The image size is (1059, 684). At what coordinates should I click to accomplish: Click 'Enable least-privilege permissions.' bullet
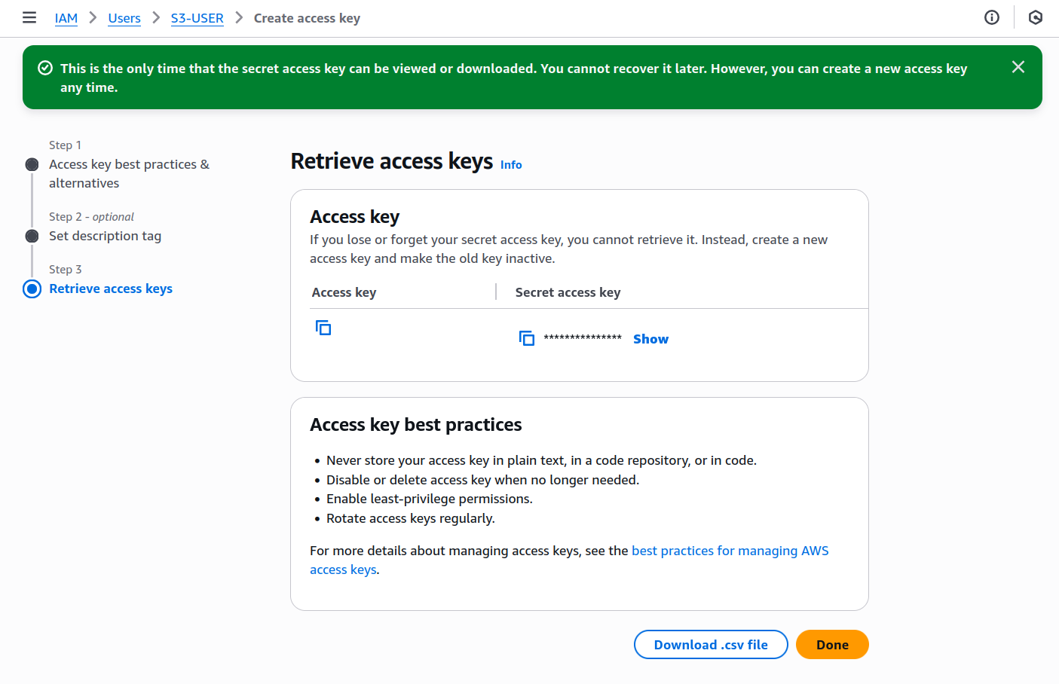pos(430,499)
